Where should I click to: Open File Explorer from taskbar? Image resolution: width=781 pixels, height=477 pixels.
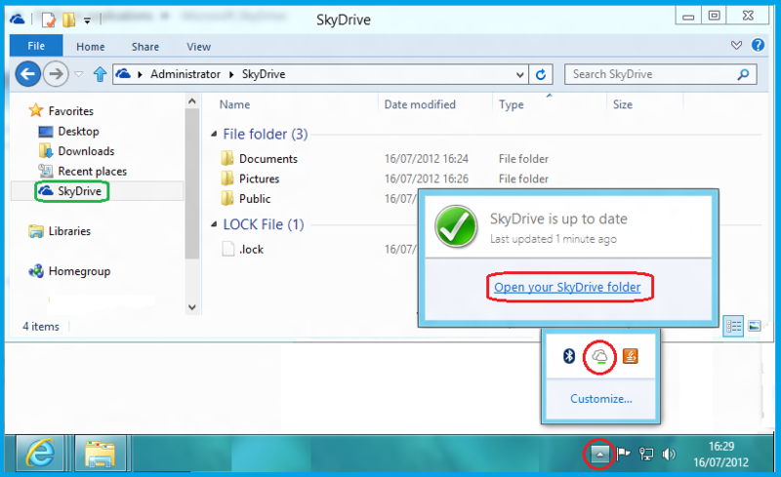tap(101, 453)
